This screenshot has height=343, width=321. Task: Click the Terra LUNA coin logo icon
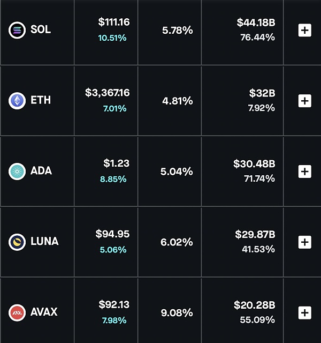(x=17, y=242)
